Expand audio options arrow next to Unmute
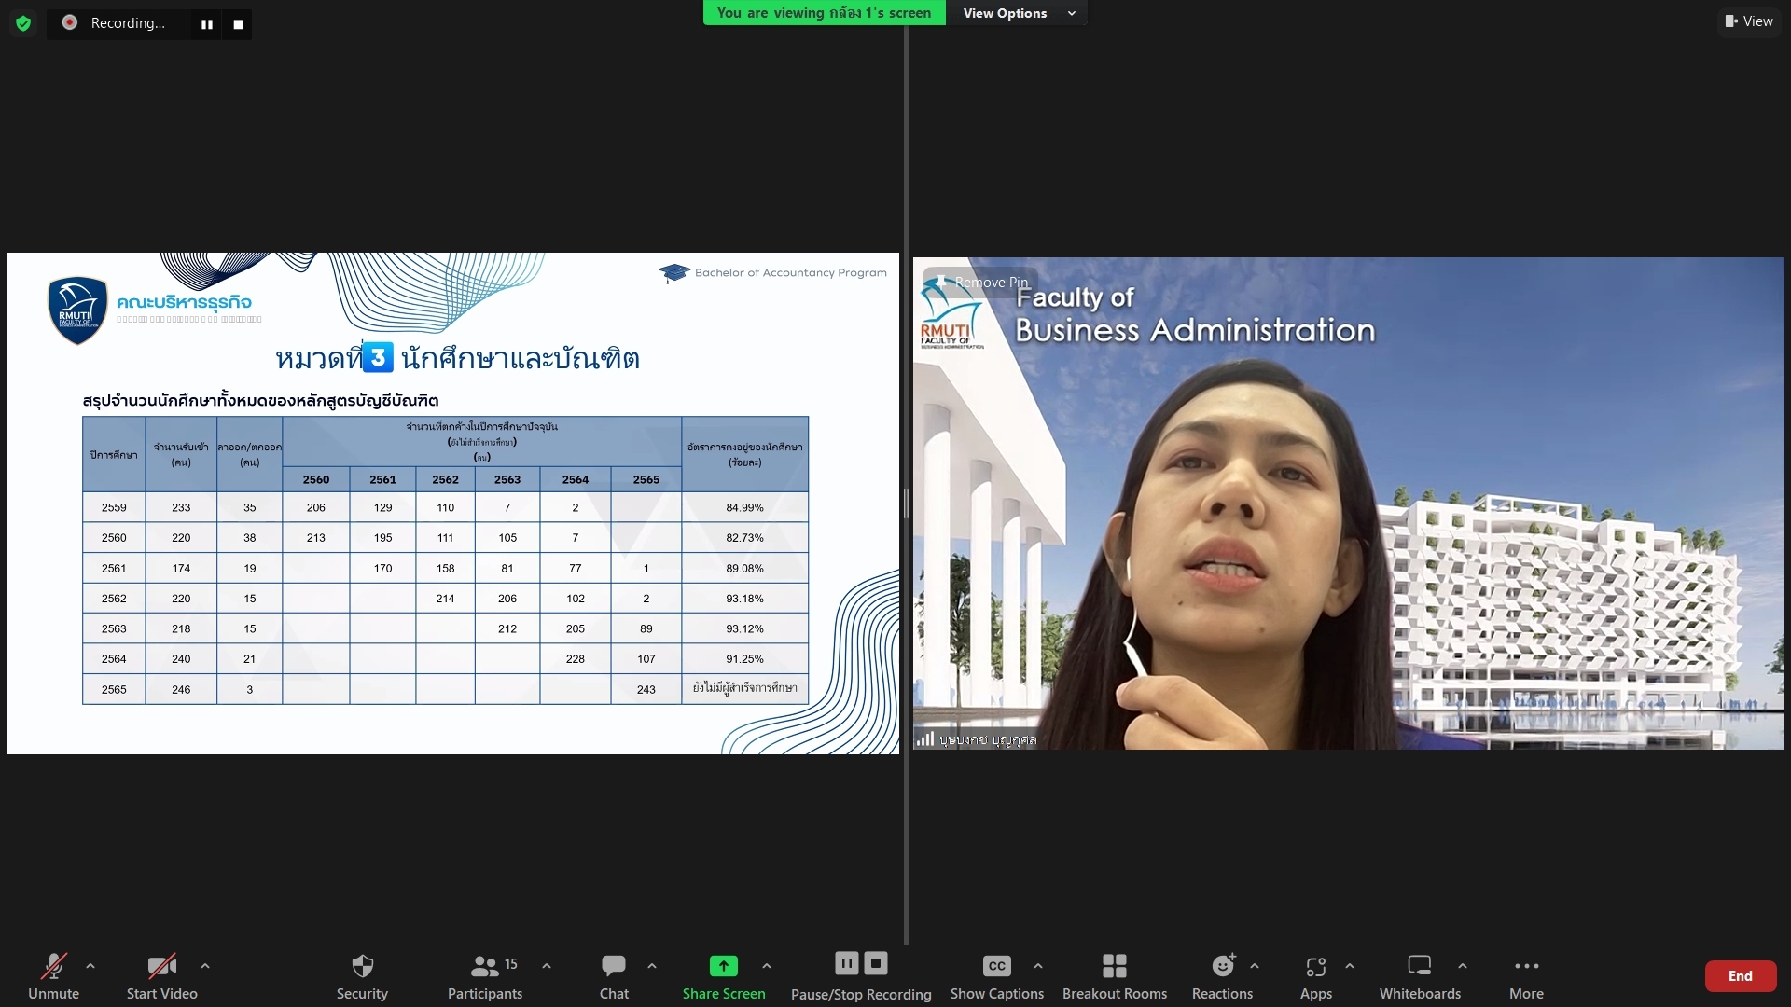Image resolution: width=1791 pixels, height=1007 pixels. click(90, 966)
